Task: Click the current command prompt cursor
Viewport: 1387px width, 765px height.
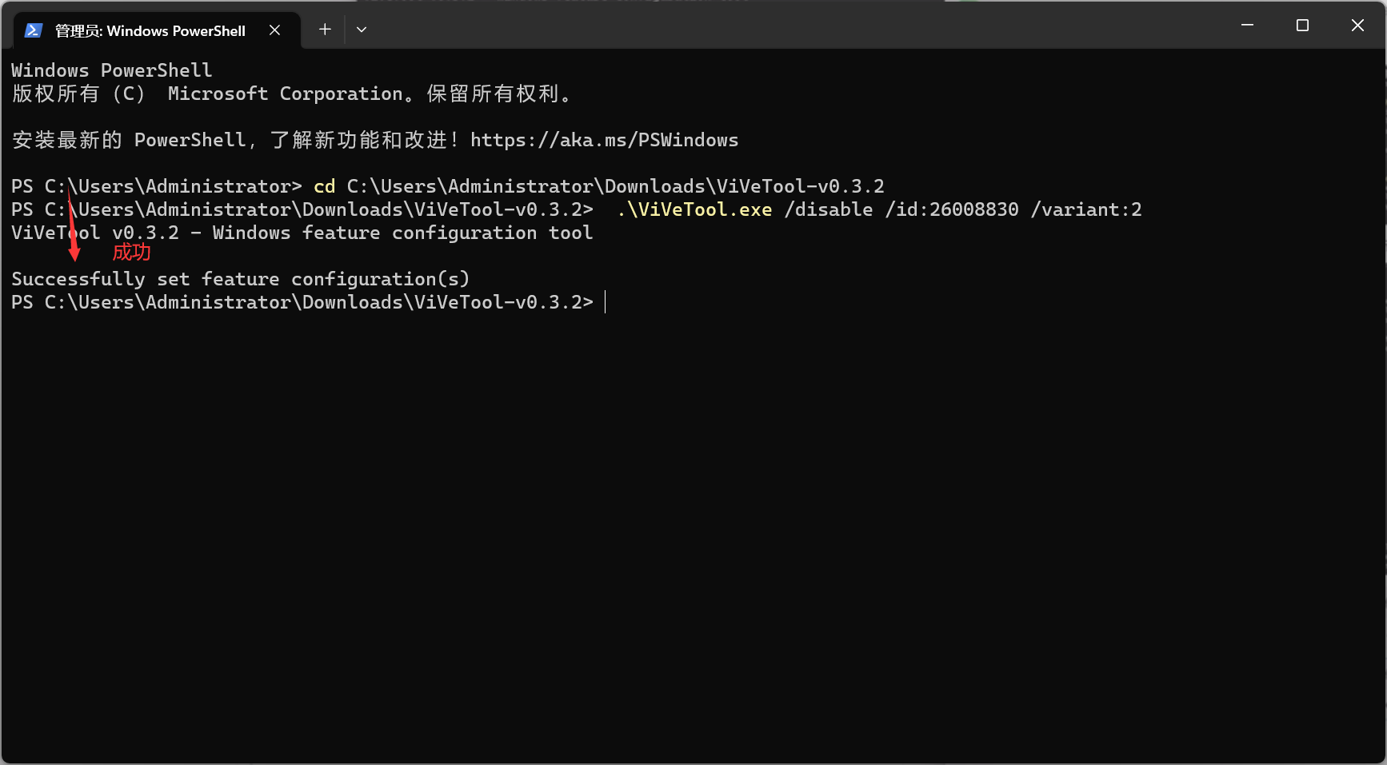Action: (x=606, y=302)
